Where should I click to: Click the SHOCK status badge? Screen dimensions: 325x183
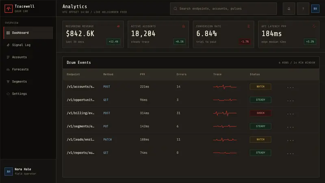260,113
